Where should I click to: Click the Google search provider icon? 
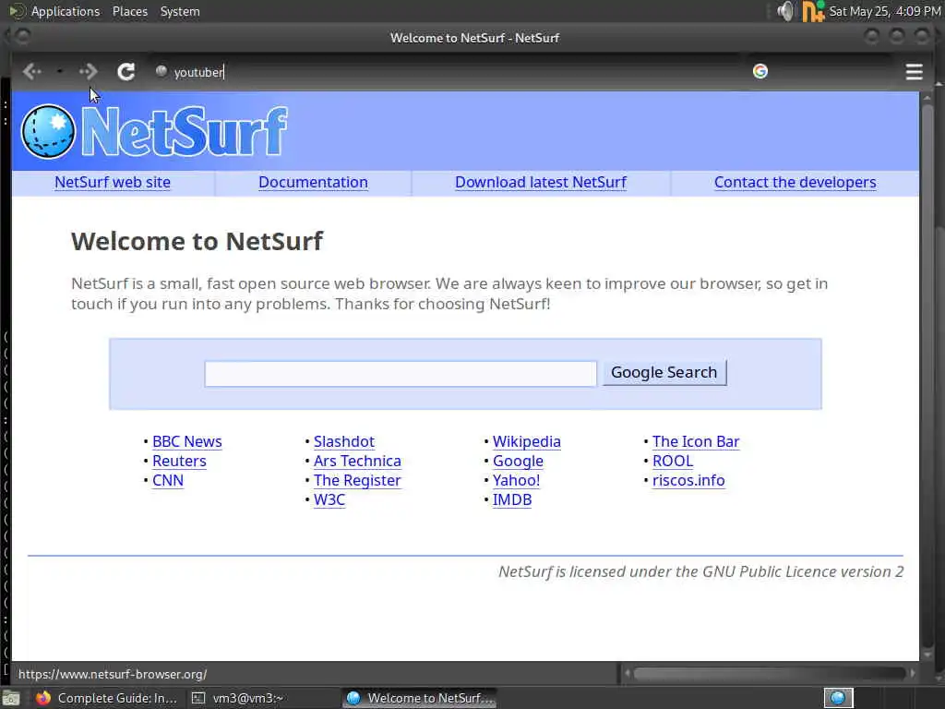760,71
